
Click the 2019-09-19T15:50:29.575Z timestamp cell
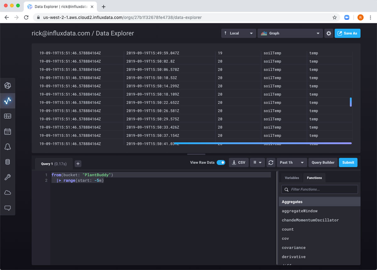point(153,119)
